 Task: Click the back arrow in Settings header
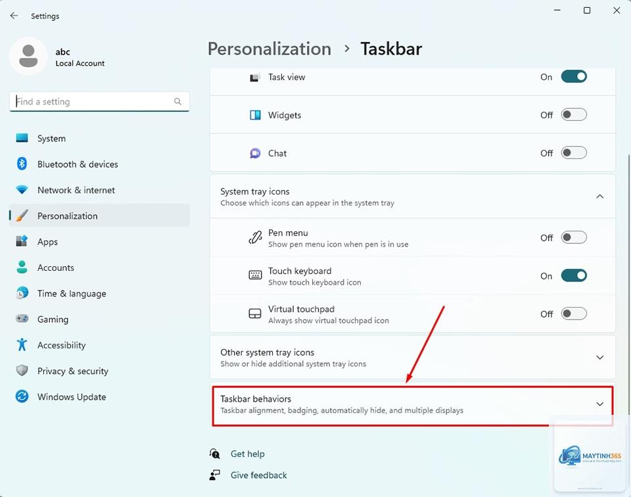click(x=14, y=16)
